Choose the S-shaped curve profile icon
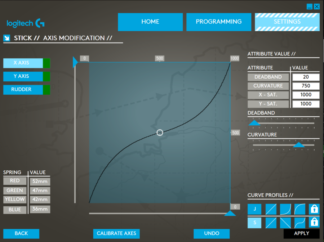This screenshot has height=242, width=324. [x=300, y=223]
